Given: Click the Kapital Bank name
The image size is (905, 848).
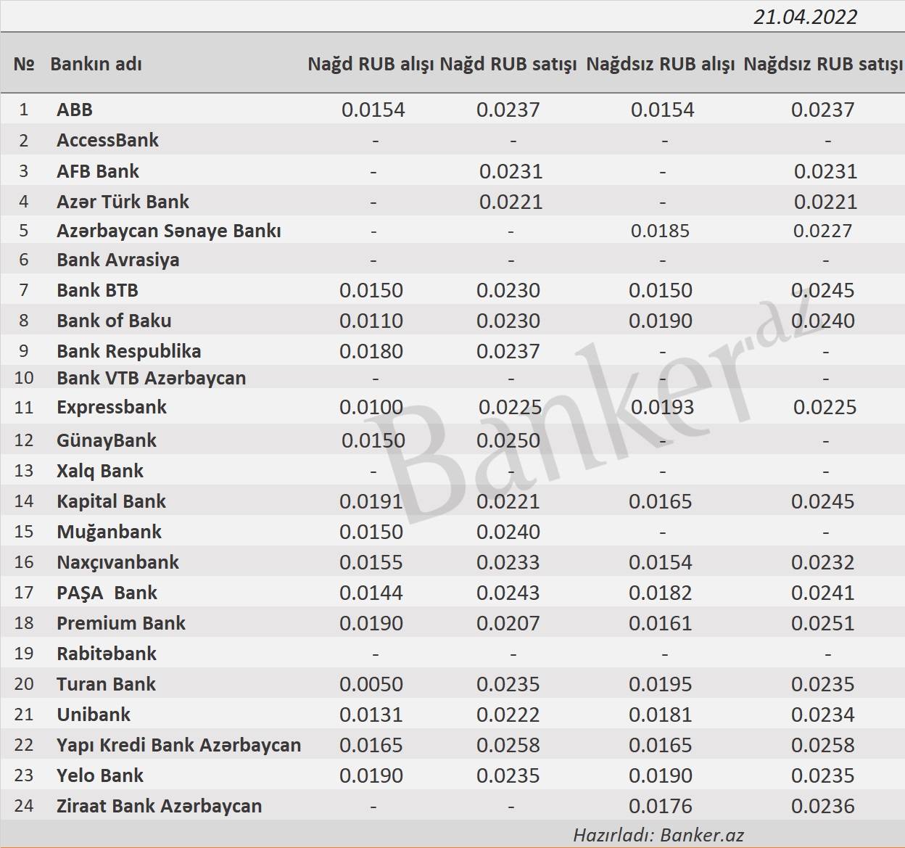Looking at the screenshot, I should 111,501.
